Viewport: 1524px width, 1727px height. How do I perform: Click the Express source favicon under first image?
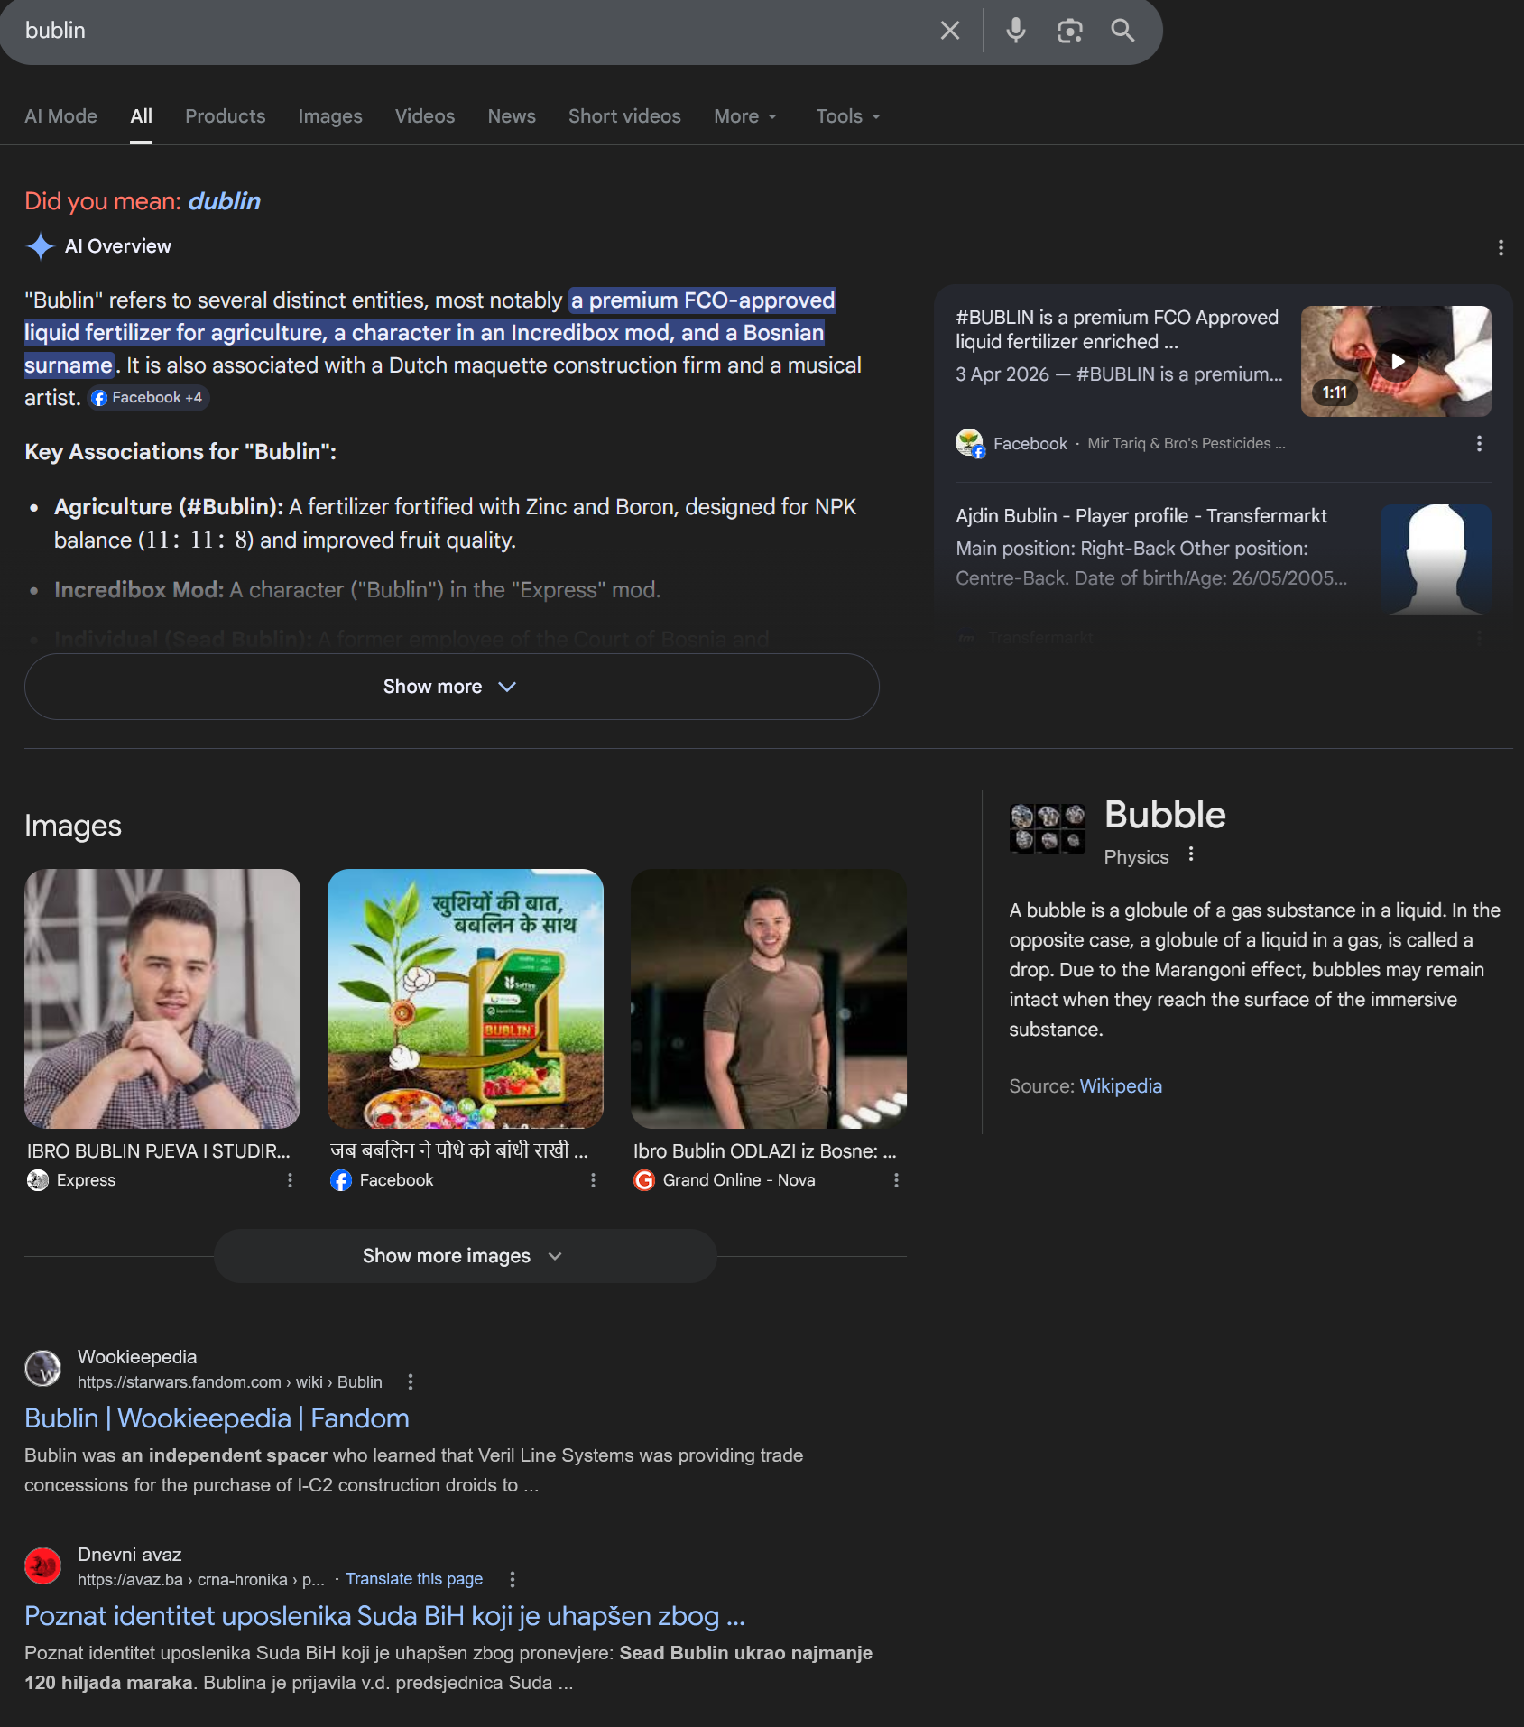coord(38,1180)
